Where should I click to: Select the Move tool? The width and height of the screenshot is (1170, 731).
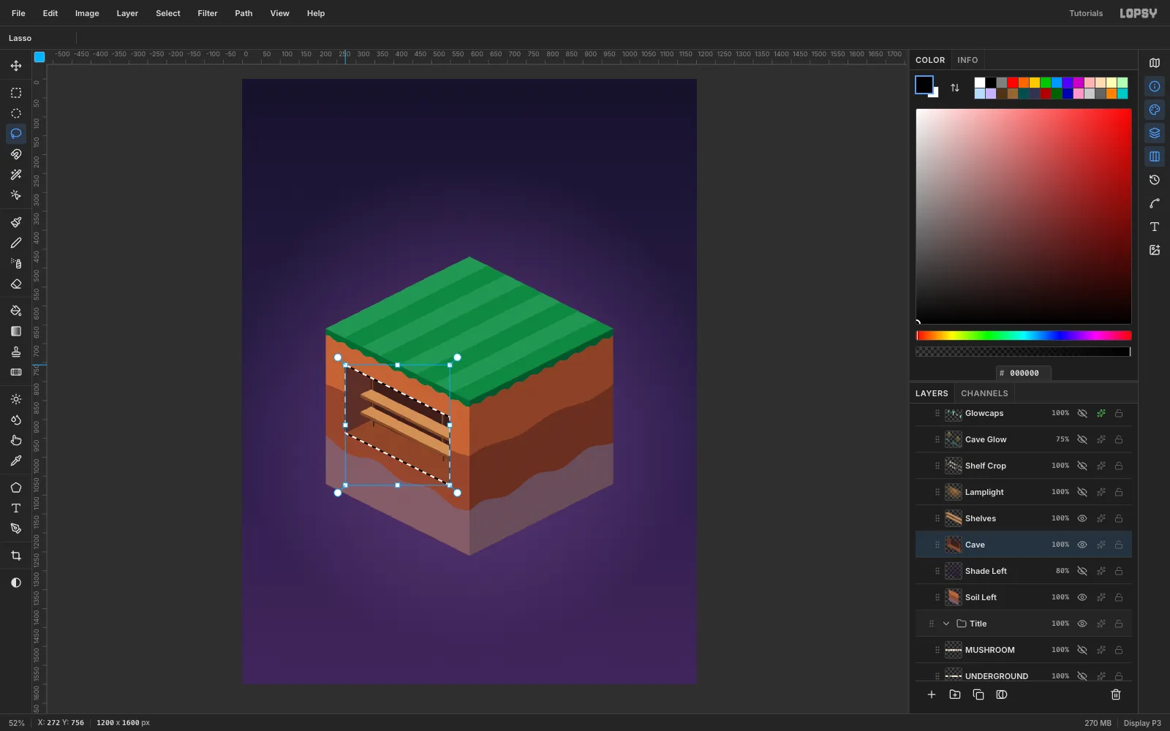(16, 66)
